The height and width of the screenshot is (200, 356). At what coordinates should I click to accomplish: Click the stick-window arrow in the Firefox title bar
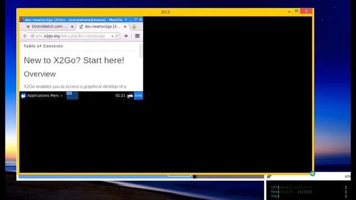[126, 20]
